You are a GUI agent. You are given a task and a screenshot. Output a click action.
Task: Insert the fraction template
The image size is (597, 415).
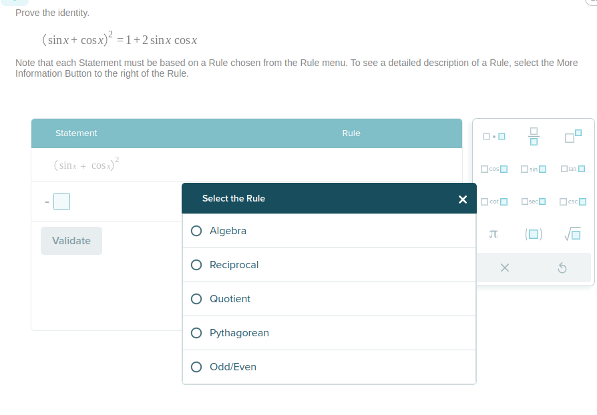[x=534, y=137]
